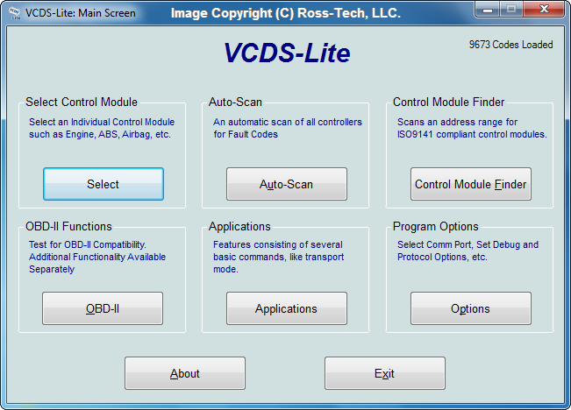Show the About dialog
The width and height of the screenshot is (571, 410).
[x=185, y=373]
